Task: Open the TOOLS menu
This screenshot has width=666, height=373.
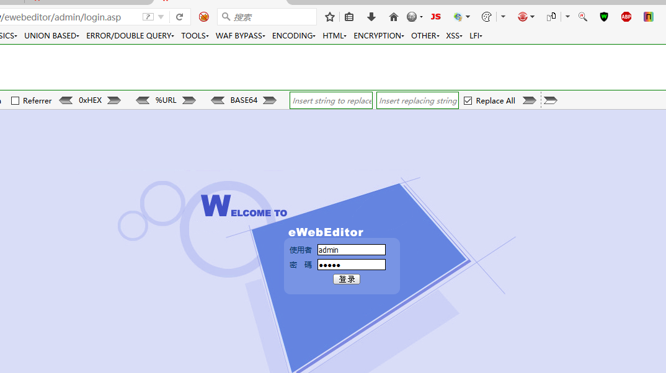Action: click(195, 36)
